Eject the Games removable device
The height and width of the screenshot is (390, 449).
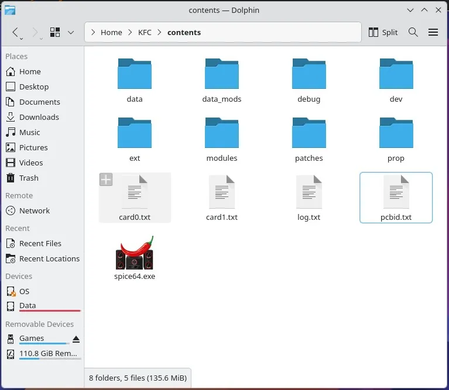(x=76, y=339)
